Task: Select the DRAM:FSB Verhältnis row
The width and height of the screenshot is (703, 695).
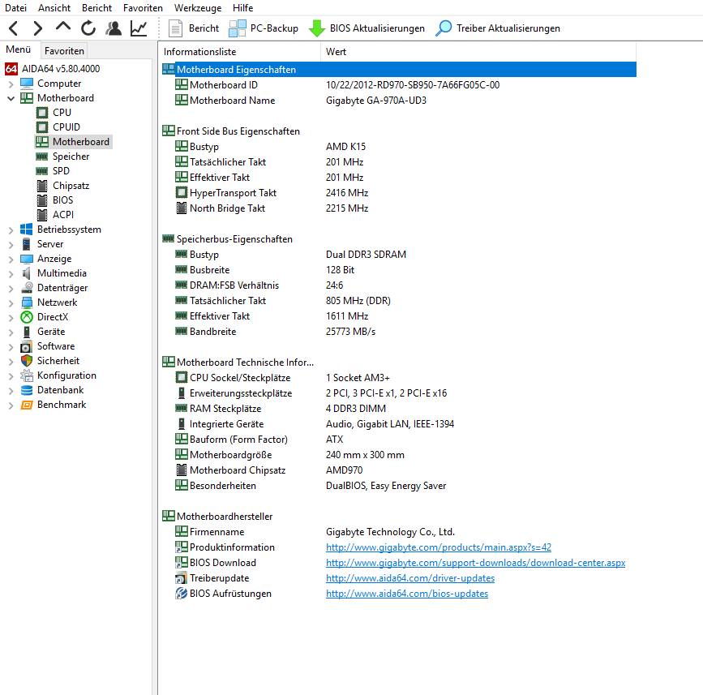Action: point(399,285)
